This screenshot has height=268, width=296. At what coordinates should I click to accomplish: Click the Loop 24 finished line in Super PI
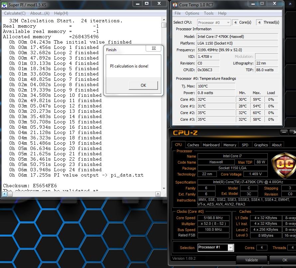(56, 170)
